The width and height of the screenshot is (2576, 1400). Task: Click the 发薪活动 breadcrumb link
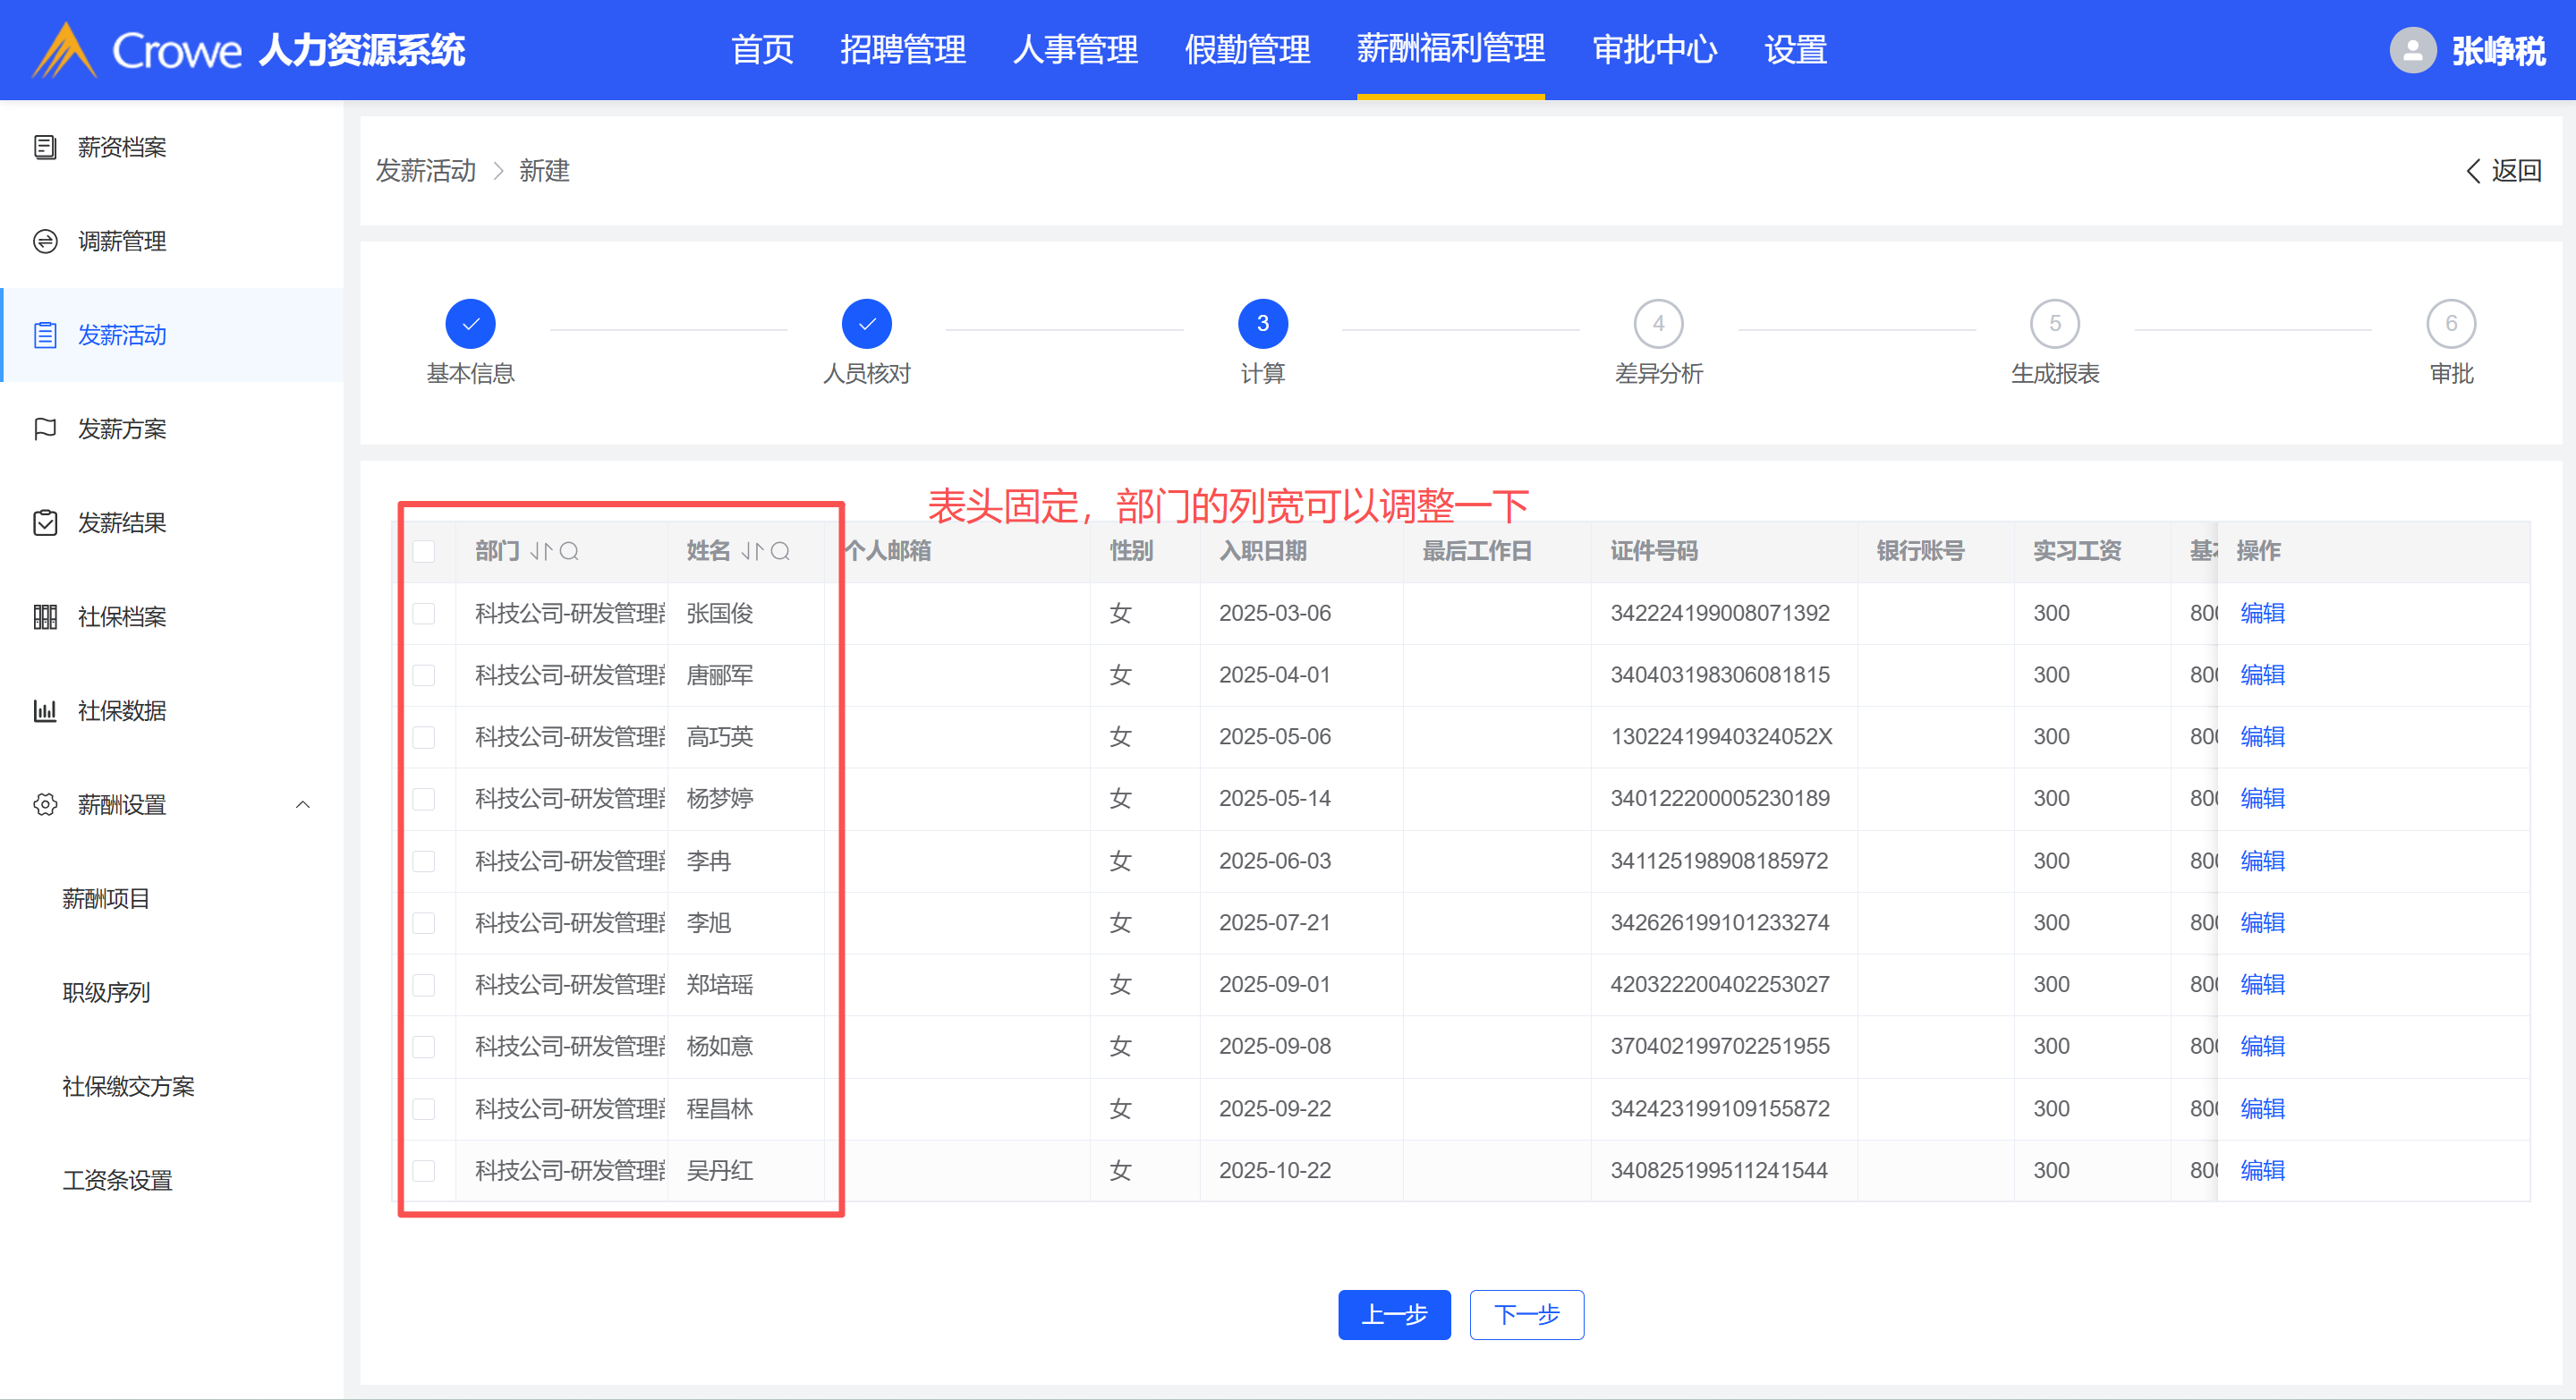pos(426,171)
